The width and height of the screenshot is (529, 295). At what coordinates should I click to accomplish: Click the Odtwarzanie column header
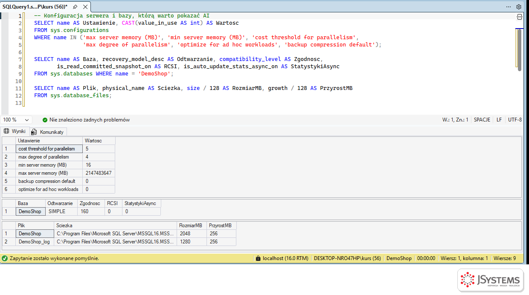(x=61, y=203)
